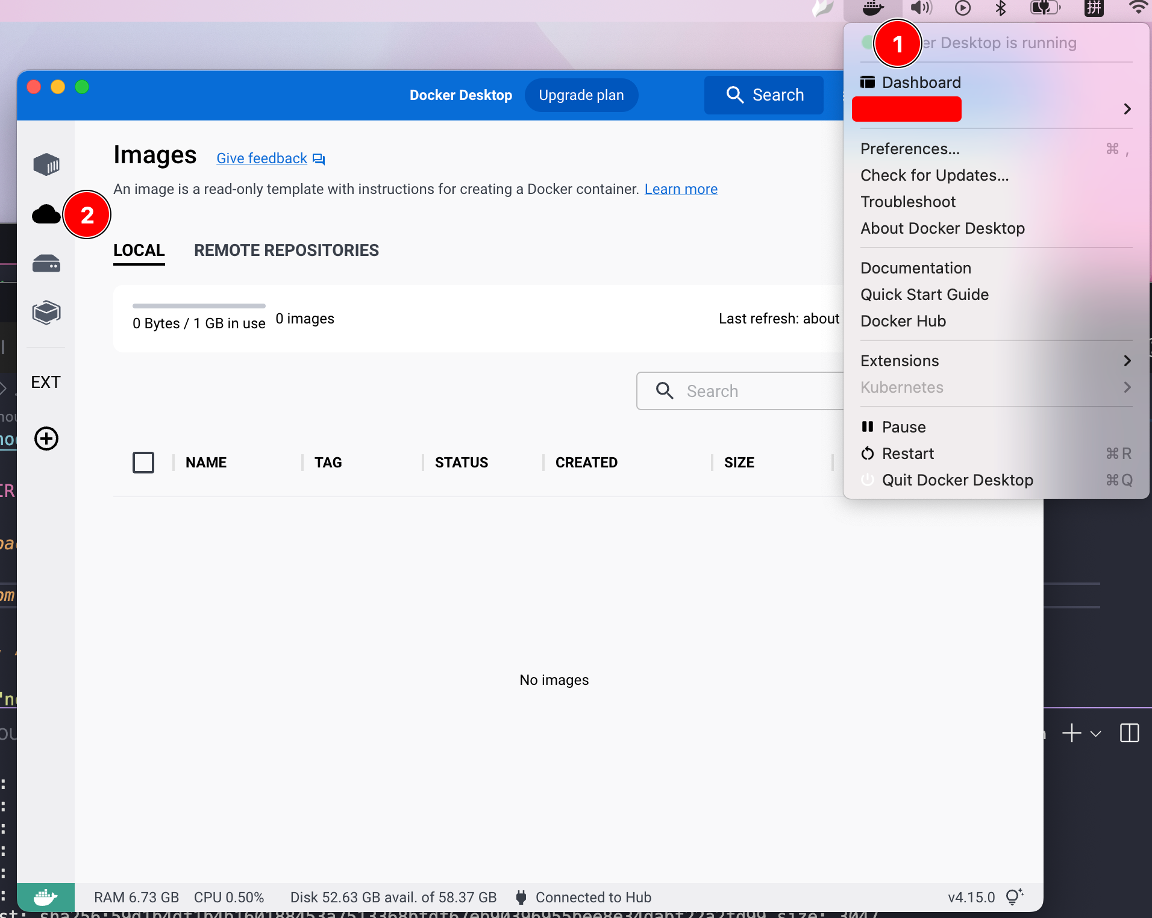Open the Volumes section in sidebar

46,264
